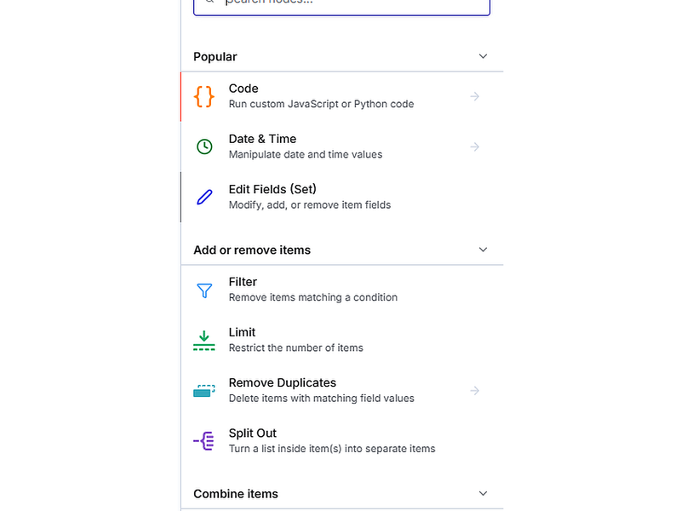Click the blue funnel Filter icon

tap(204, 290)
